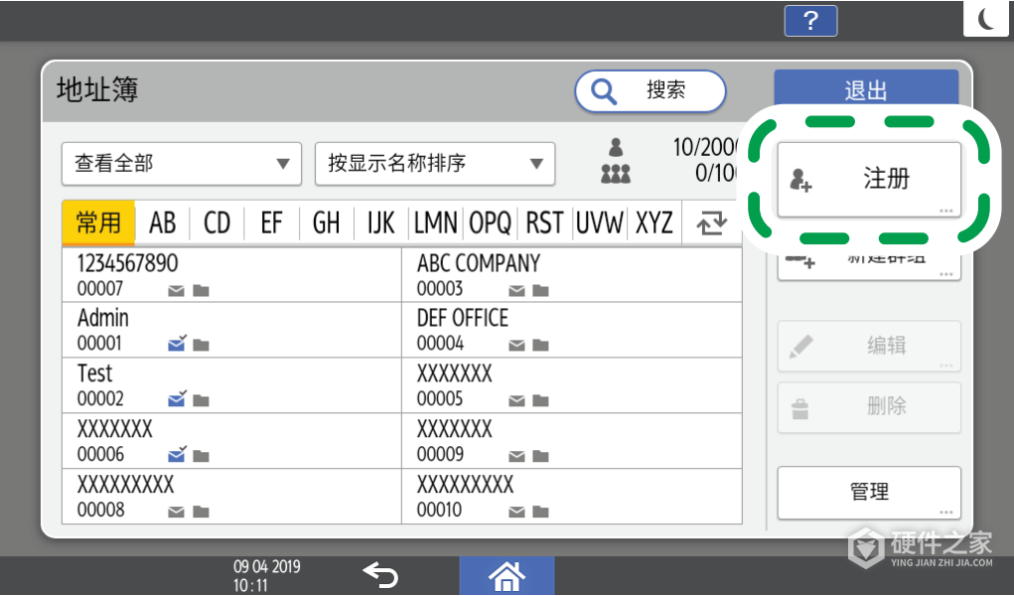Viewport: 1014px width, 596px height.
Task: Tap the single user count icon
Action: [x=616, y=148]
